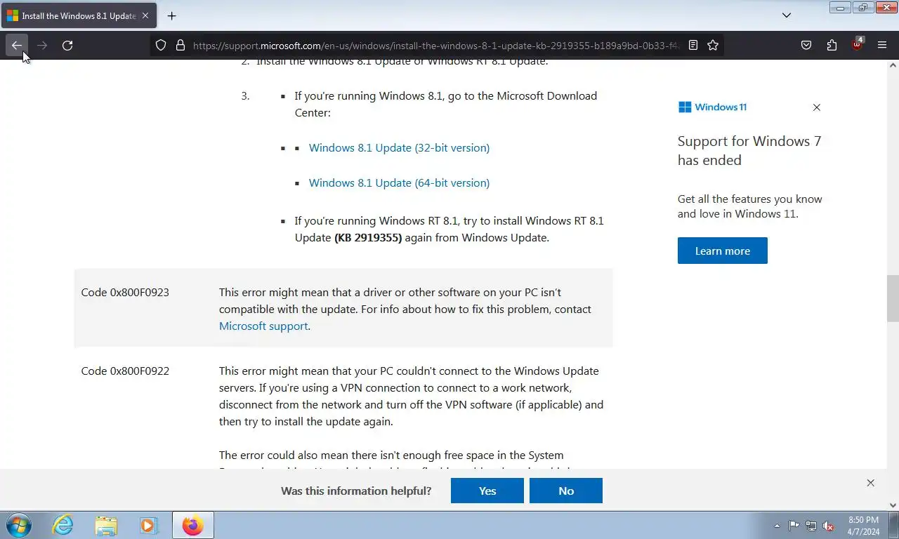Dismiss the Windows 11 promo panel
Viewport: 899px width, 539px height.
pos(816,107)
